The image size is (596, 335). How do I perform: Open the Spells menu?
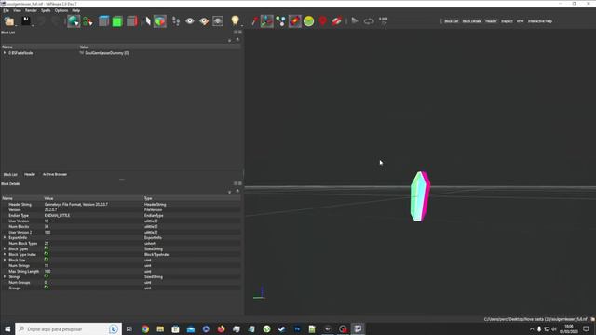click(46, 10)
